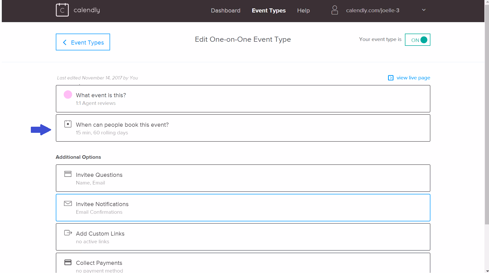Expand the 'What event is this?' section
This screenshot has width=489, height=273.
point(243,99)
